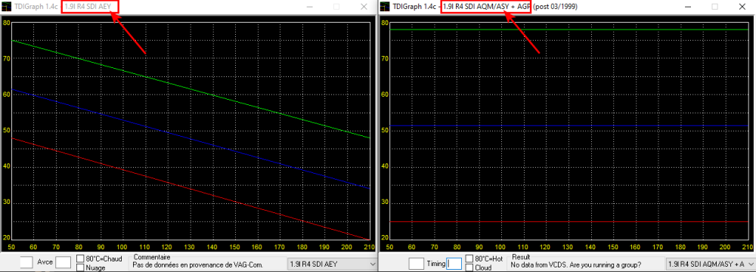
Task: Enable the 80°C=Hot checkbox
Action: click(x=469, y=258)
